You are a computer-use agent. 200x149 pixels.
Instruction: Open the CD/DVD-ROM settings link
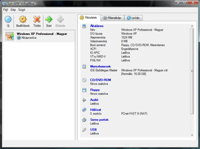coord(100,80)
